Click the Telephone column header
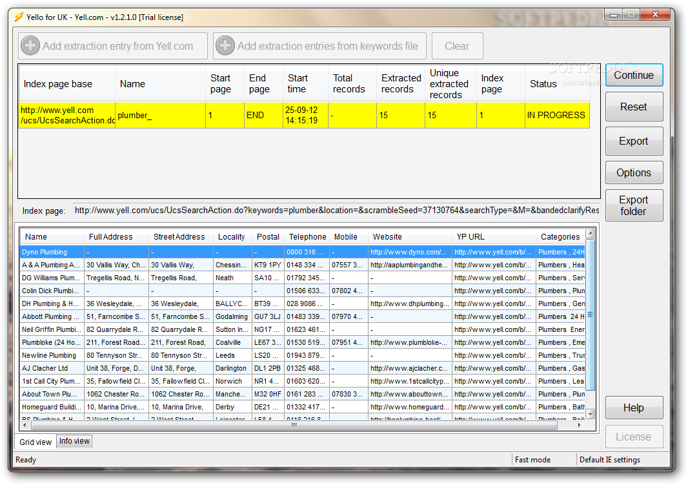Screen dimensions: 688x485 pyautogui.click(x=307, y=237)
